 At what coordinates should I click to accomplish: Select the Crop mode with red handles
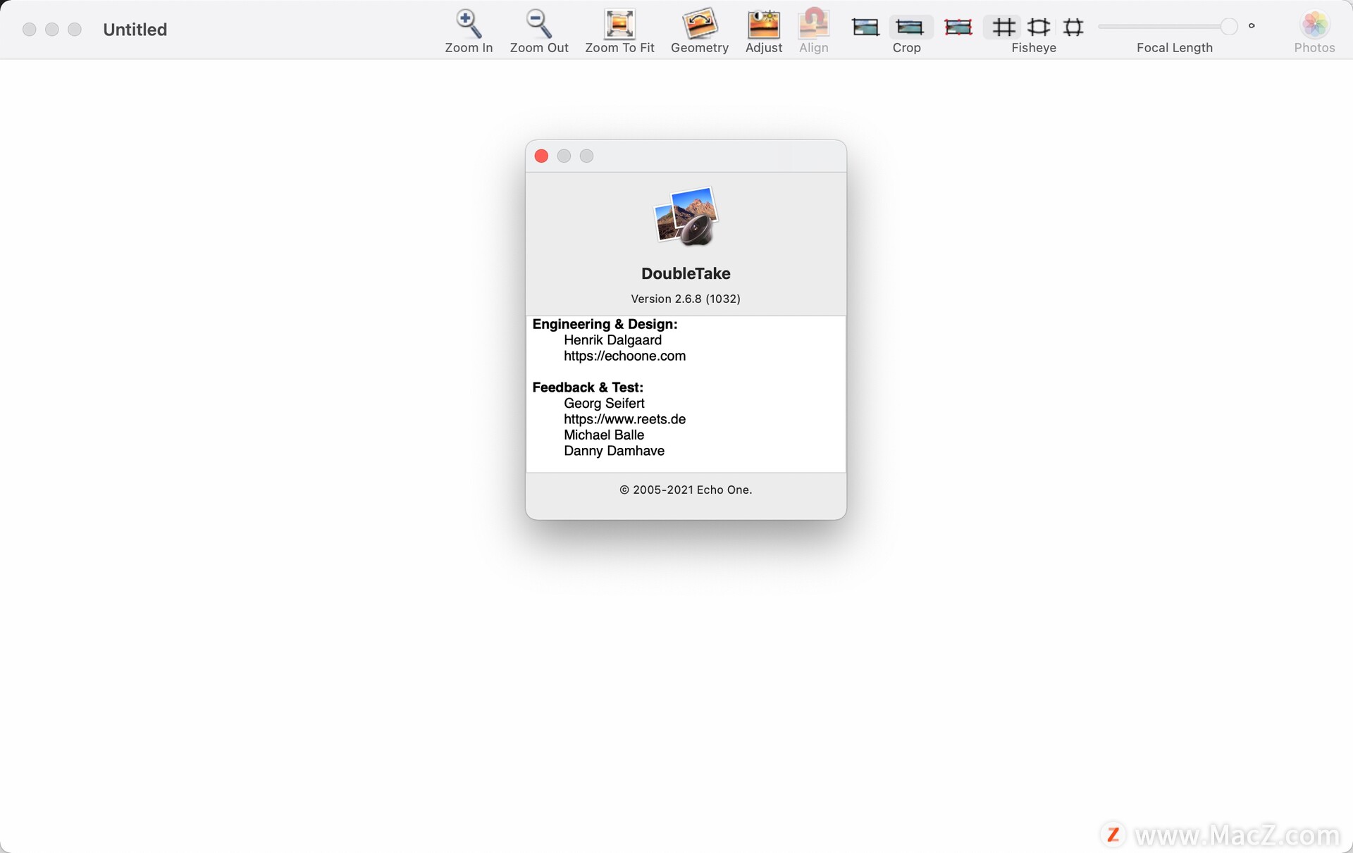pyautogui.click(x=958, y=27)
